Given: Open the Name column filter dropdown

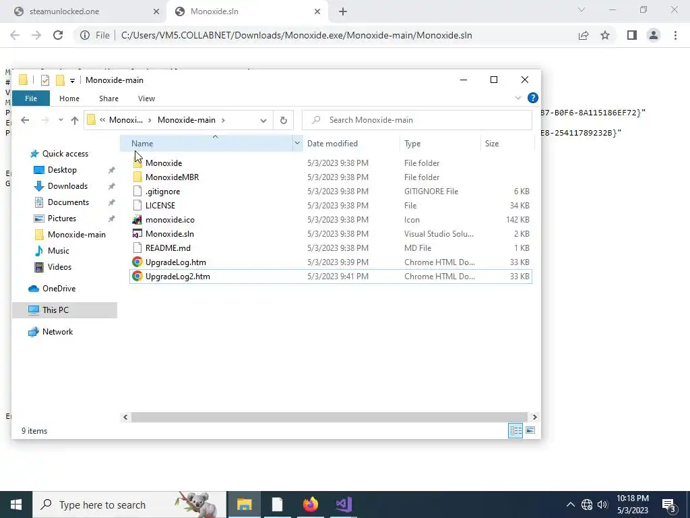Looking at the screenshot, I should click(297, 143).
